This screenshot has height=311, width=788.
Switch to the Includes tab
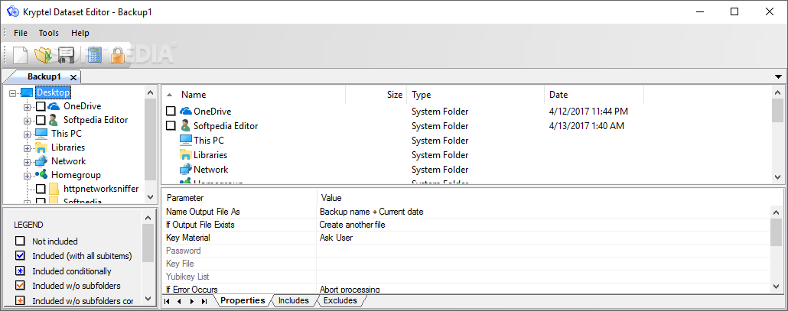click(294, 301)
